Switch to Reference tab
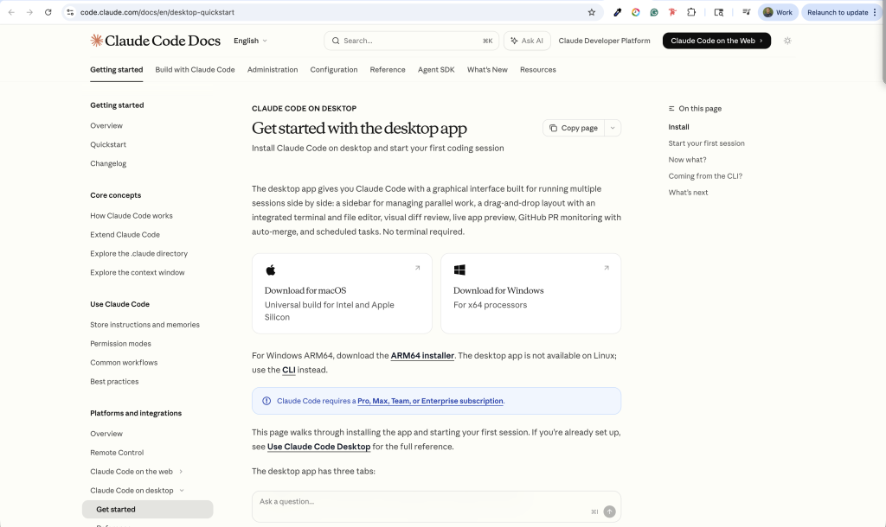The width and height of the screenshot is (886, 527). [388, 70]
